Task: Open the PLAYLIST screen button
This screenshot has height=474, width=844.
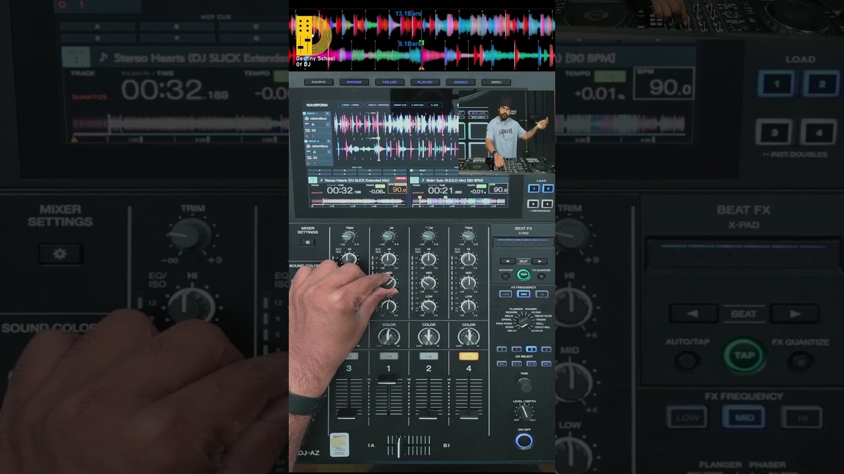Action: point(425,82)
